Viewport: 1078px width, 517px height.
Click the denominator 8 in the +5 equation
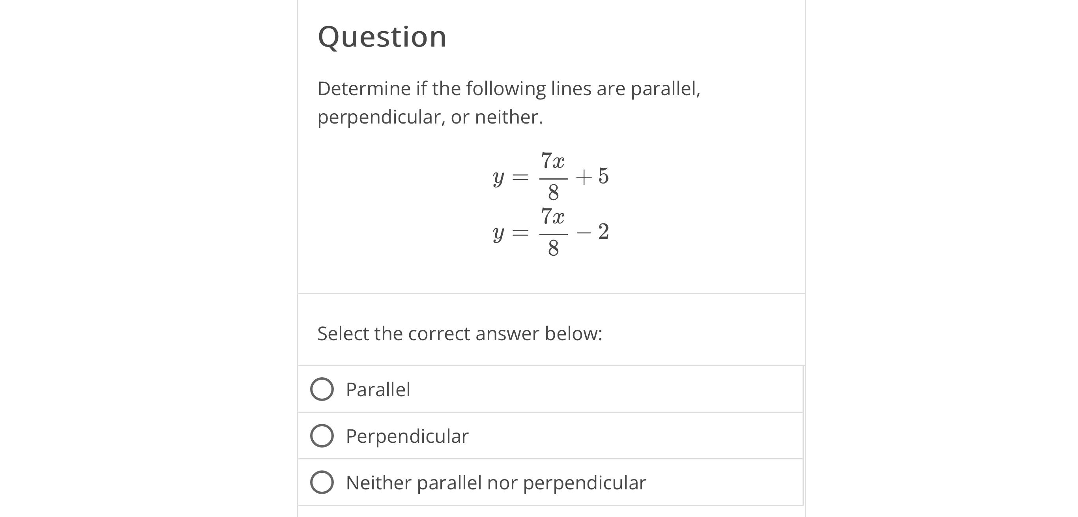(553, 193)
